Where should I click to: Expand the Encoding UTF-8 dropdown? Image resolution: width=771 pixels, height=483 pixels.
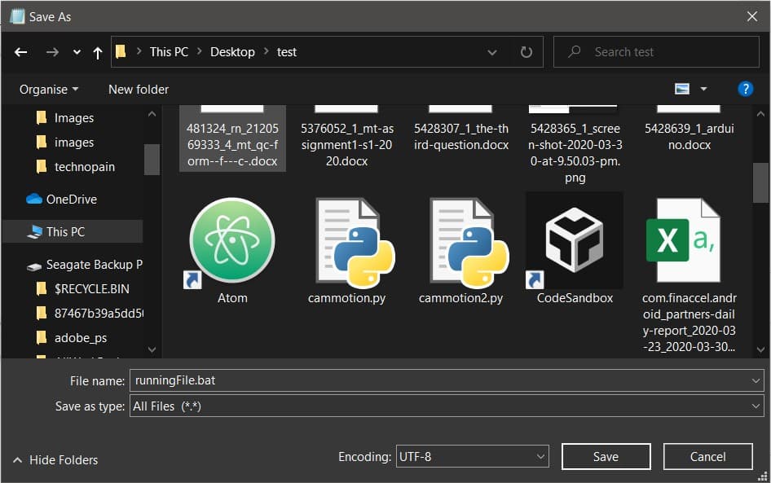pos(472,457)
